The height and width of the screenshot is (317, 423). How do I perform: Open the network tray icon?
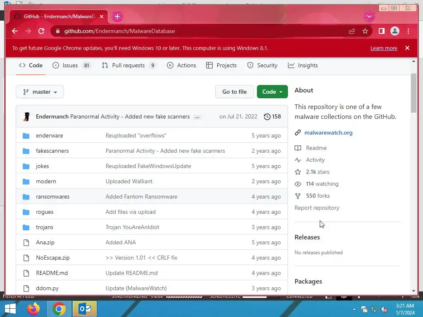click(374, 309)
